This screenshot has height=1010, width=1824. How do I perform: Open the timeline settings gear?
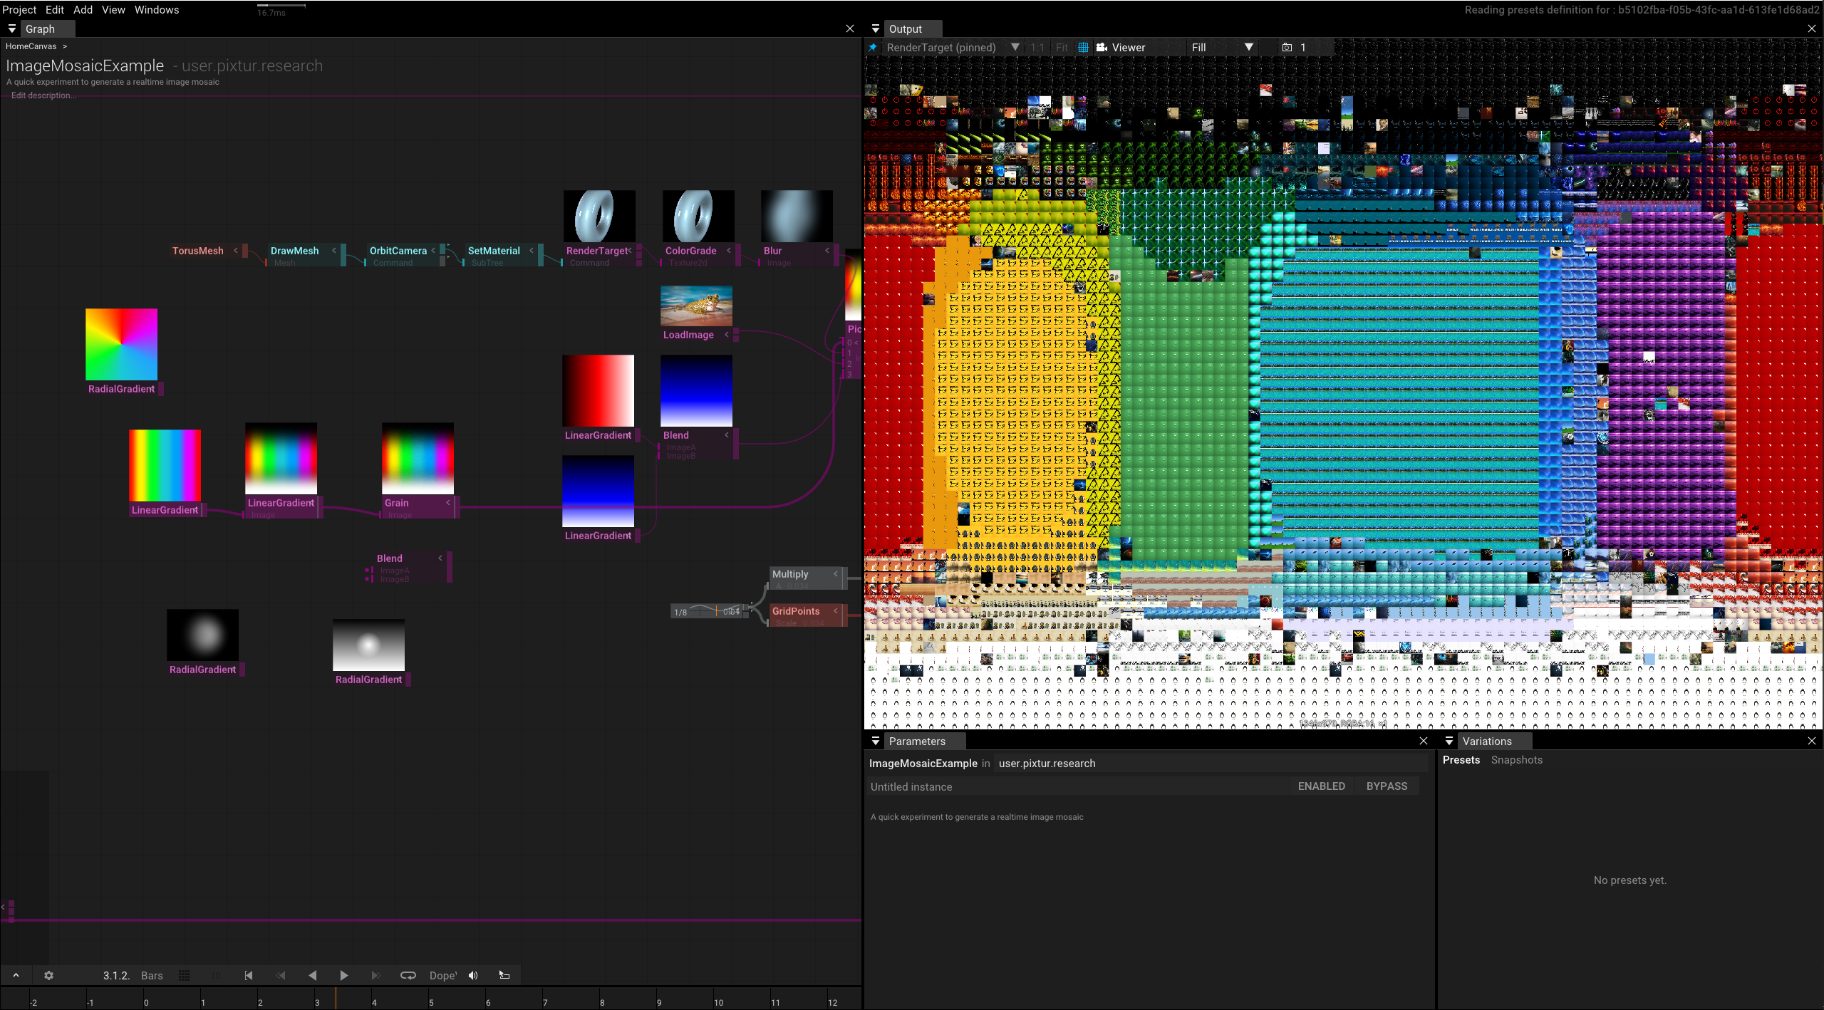click(48, 975)
